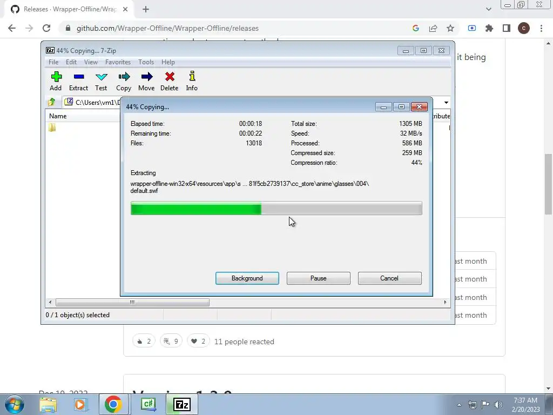The width and height of the screenshot is (553, 415).
Task: Open the Edit menu in 7-Zip
Action: [x=71, y=62]
